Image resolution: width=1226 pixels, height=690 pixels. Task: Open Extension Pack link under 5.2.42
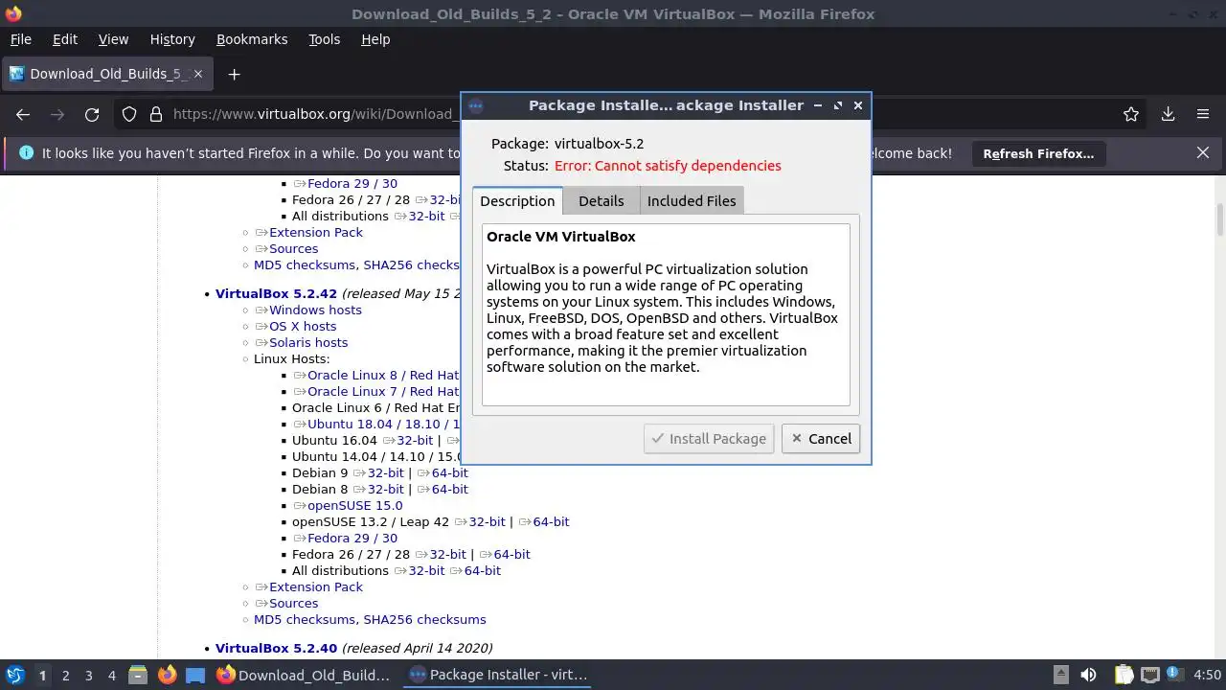316,586
